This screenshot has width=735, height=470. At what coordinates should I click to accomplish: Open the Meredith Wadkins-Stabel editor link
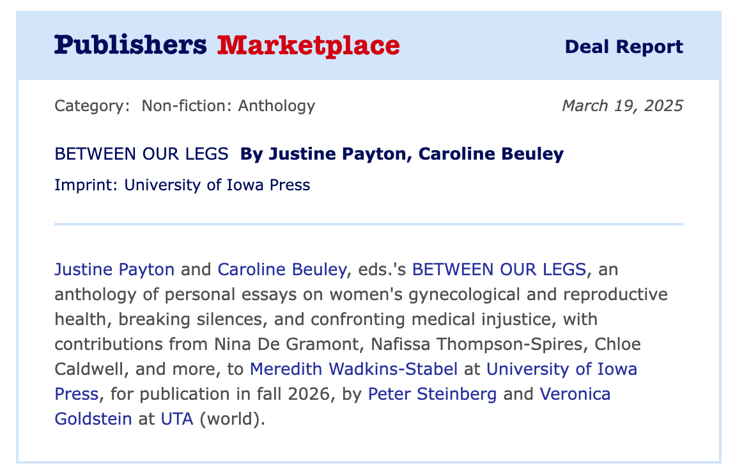[353, 369]
